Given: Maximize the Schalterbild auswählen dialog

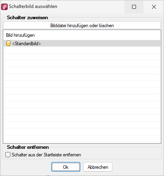Looking at the screenshot, I should tap(134, 7).
